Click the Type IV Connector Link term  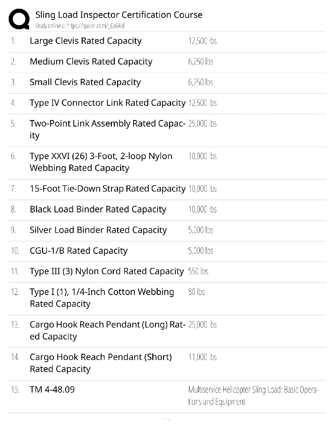[108, 103]
